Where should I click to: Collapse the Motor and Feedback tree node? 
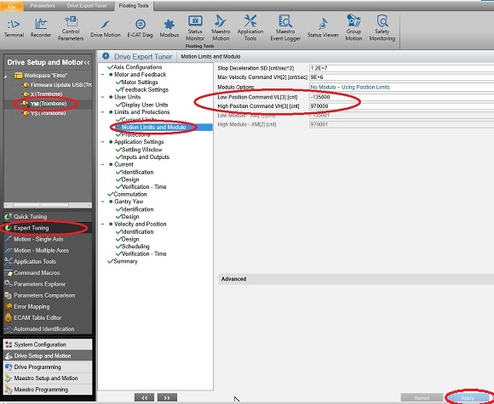[103, 75]
